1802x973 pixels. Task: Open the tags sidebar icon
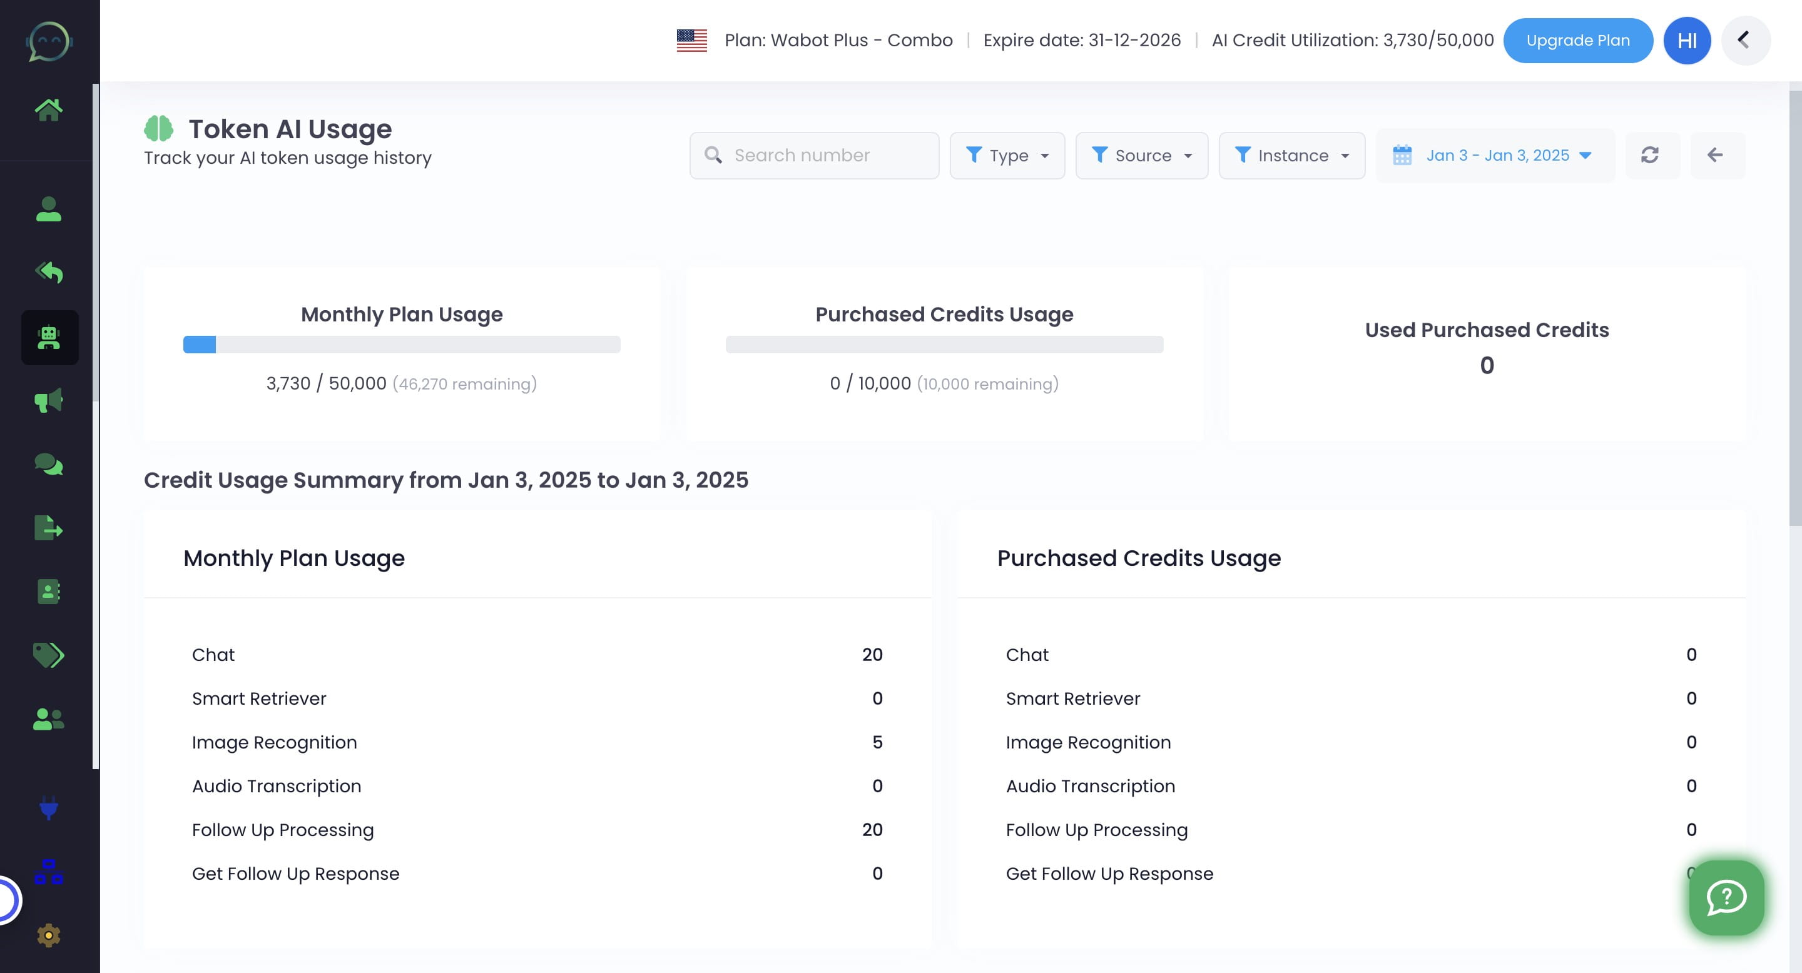click(x=48, y=655)
